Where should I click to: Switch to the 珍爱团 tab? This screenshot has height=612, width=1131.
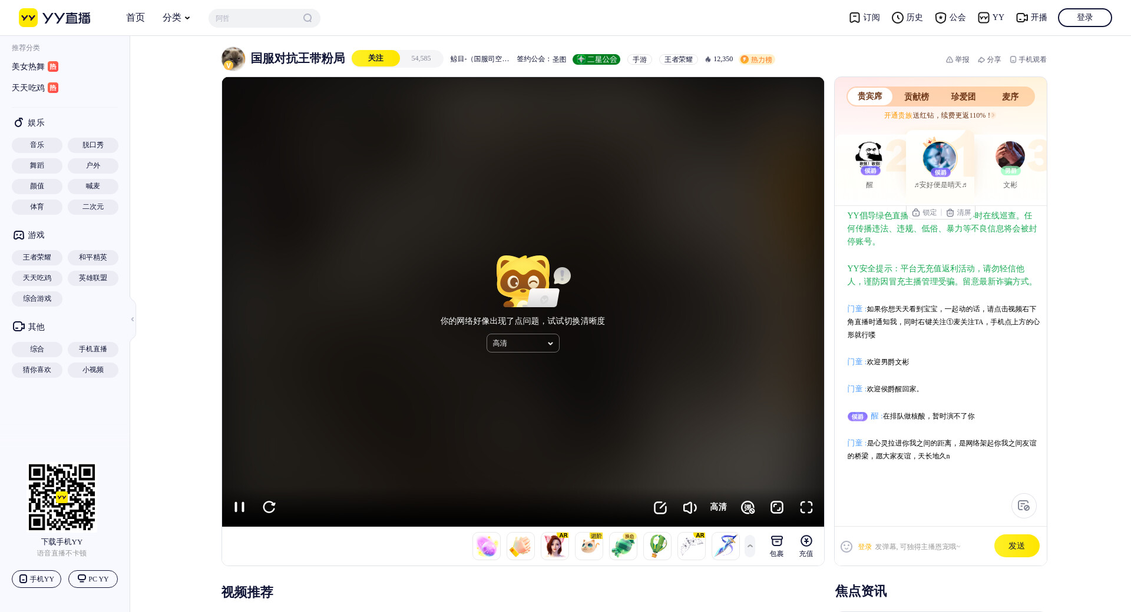(x=963, y=97)
